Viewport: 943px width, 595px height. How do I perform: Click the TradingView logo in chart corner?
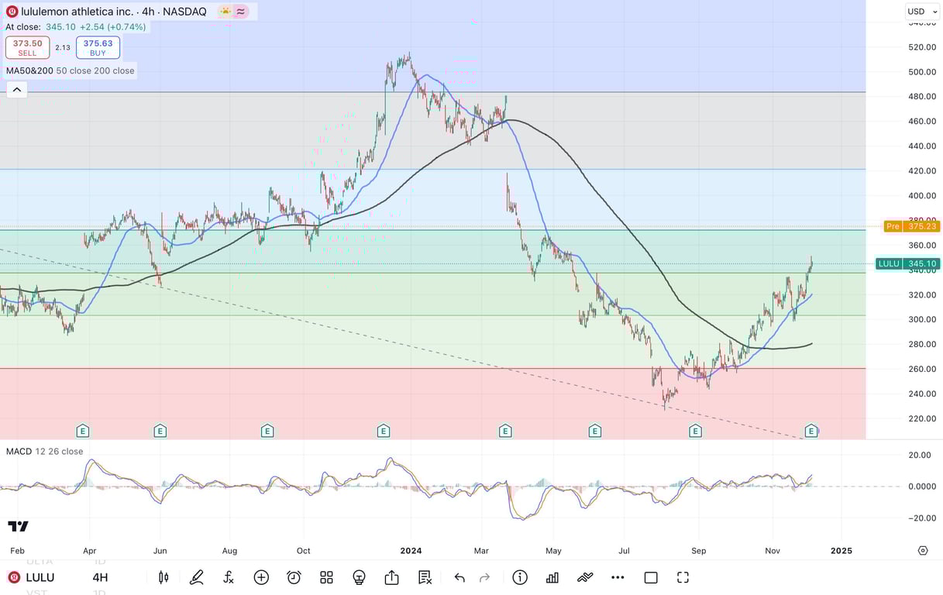click(19, 527)
